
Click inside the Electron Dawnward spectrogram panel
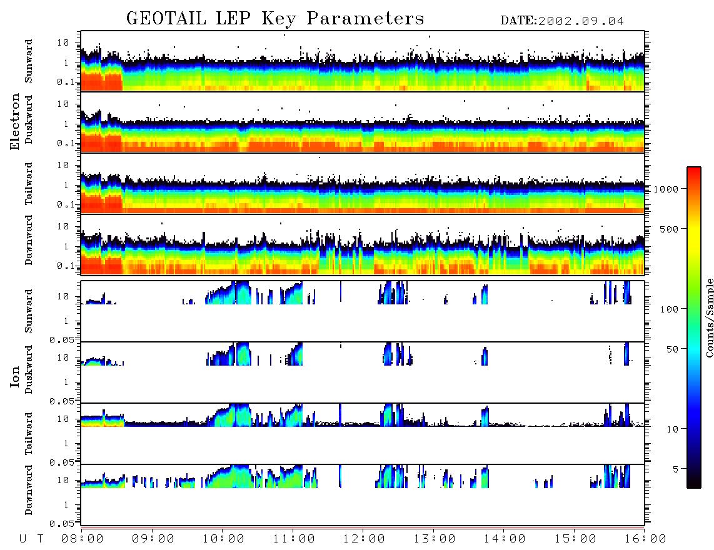[x=363, y=244]
